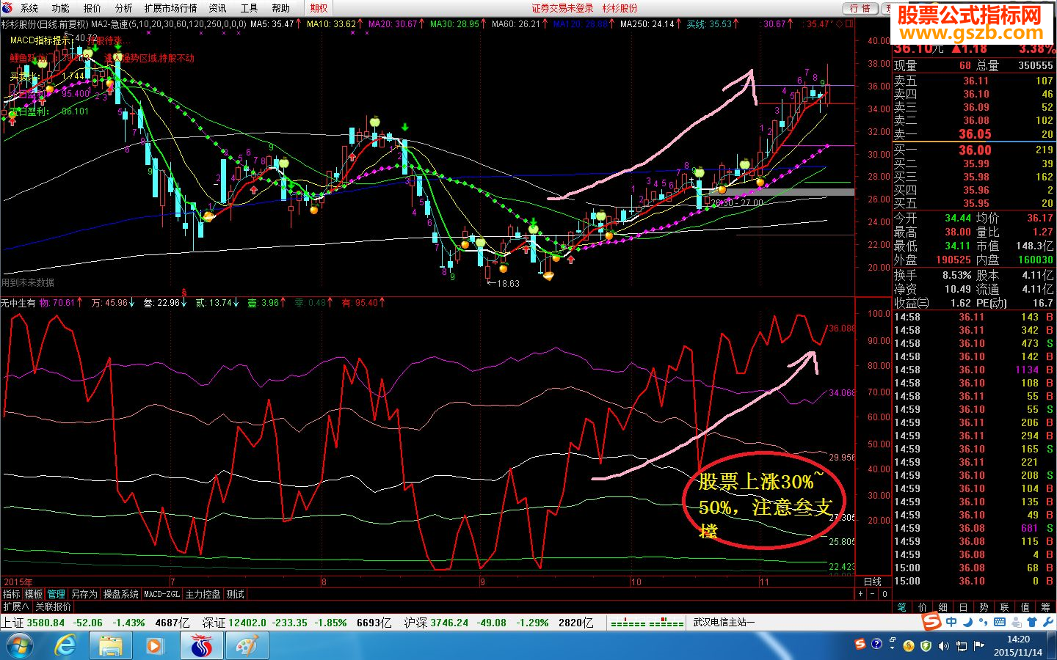Select the 另存为 tab

tap(84, 594)
